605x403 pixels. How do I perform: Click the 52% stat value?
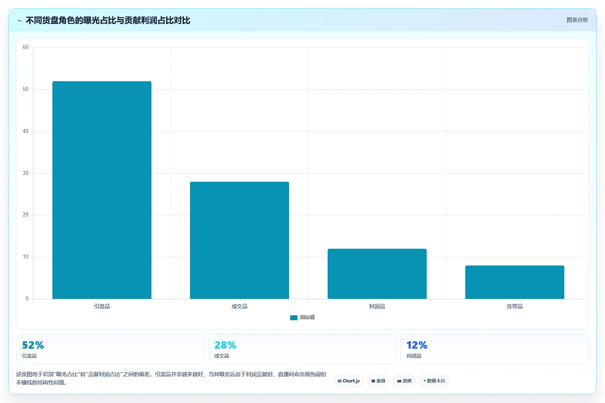(33, 345)
